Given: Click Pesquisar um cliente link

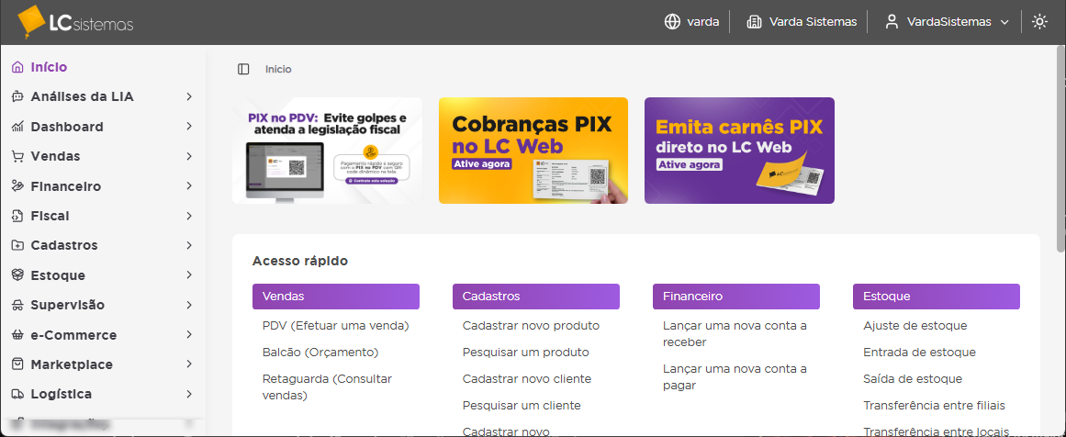Looking at the screenshot, I should 522,405.
